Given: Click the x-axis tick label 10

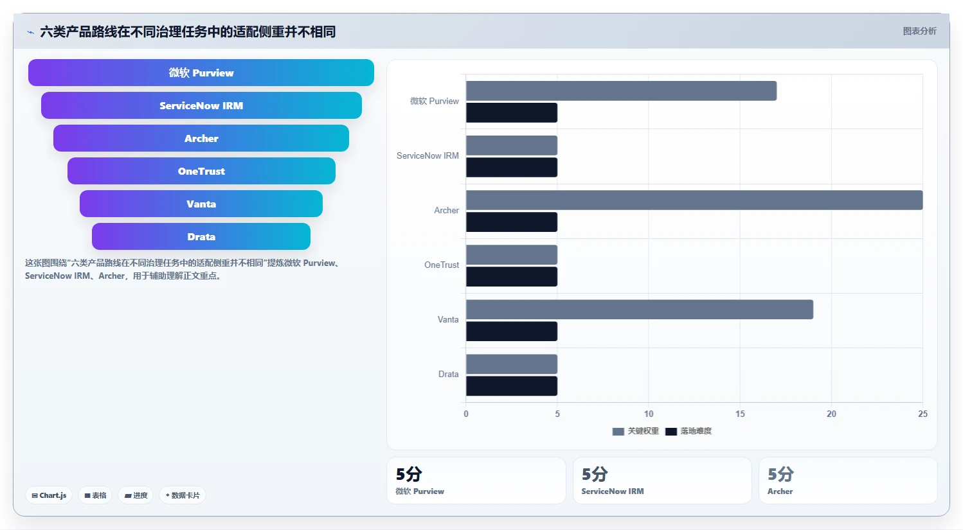Looking at the screenshot, I should [649, 414].
